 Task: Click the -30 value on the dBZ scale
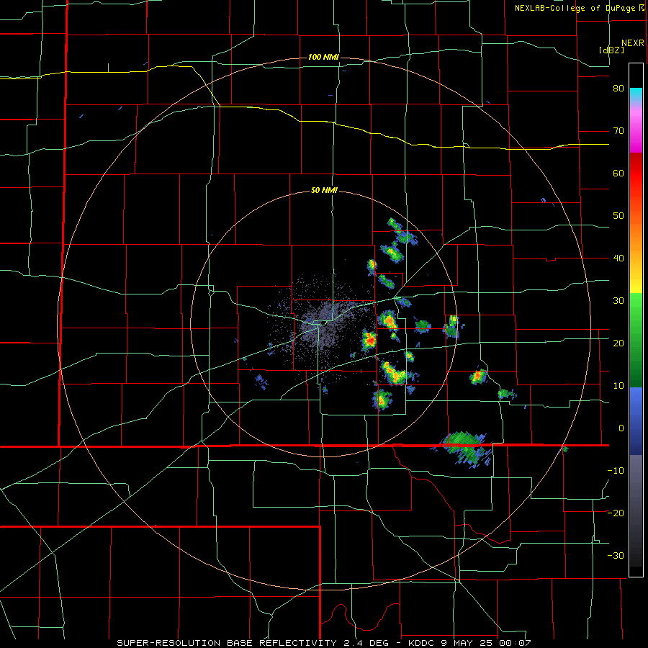coord(616,555)
